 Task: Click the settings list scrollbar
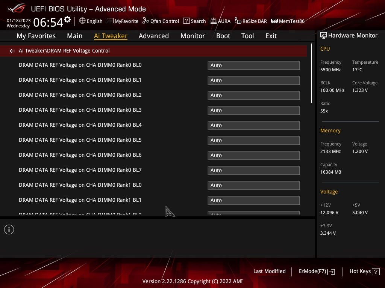pos(311,73)
